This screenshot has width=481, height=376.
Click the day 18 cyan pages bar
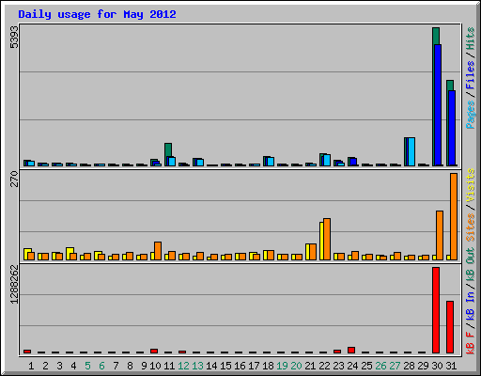(271, 162)
